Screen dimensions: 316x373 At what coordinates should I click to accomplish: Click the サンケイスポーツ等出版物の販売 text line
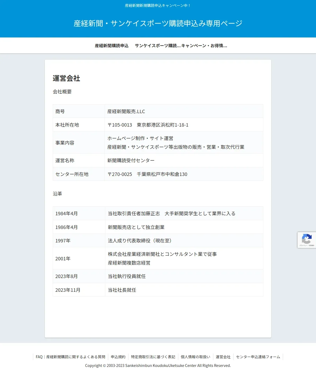pyautogui.click(x=176, y=147)
